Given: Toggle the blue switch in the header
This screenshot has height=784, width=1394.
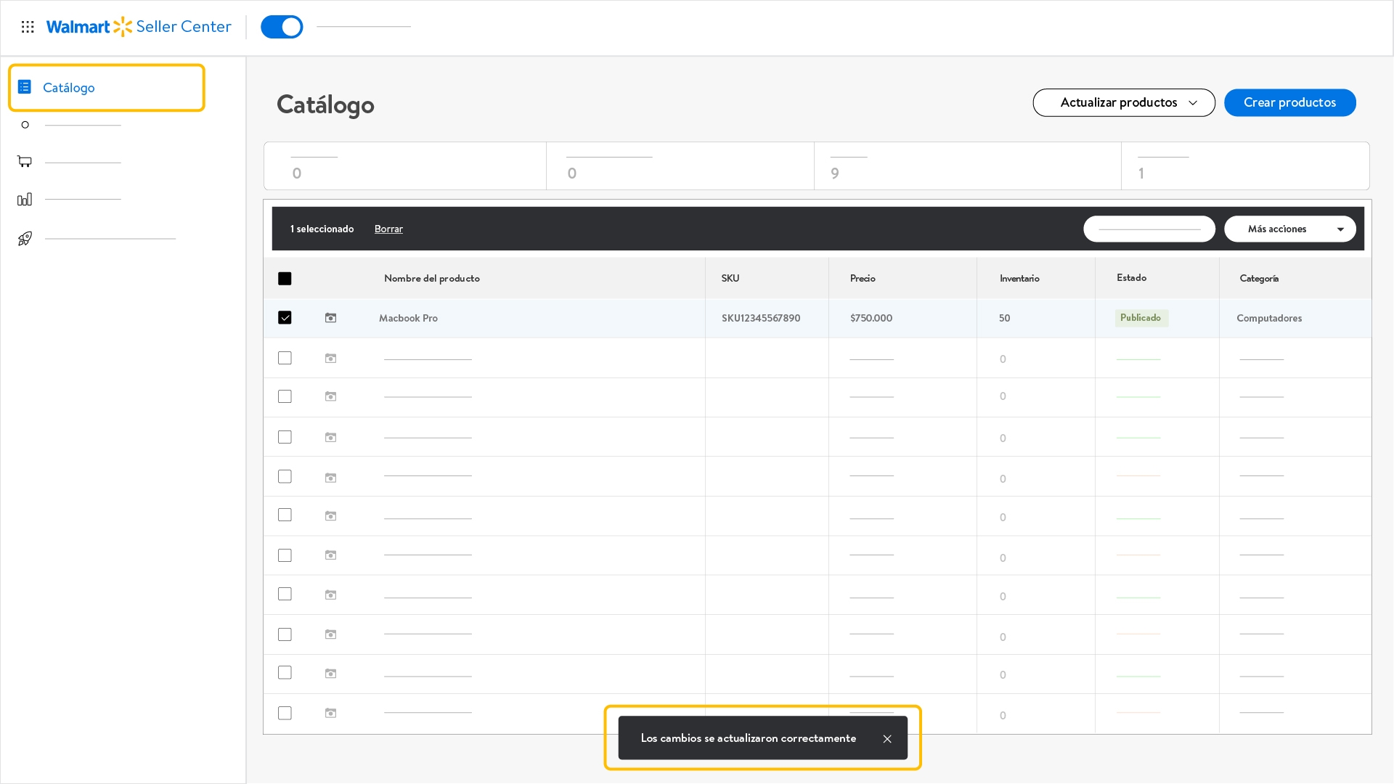Looking at the screenshot, I should [282, 27].
